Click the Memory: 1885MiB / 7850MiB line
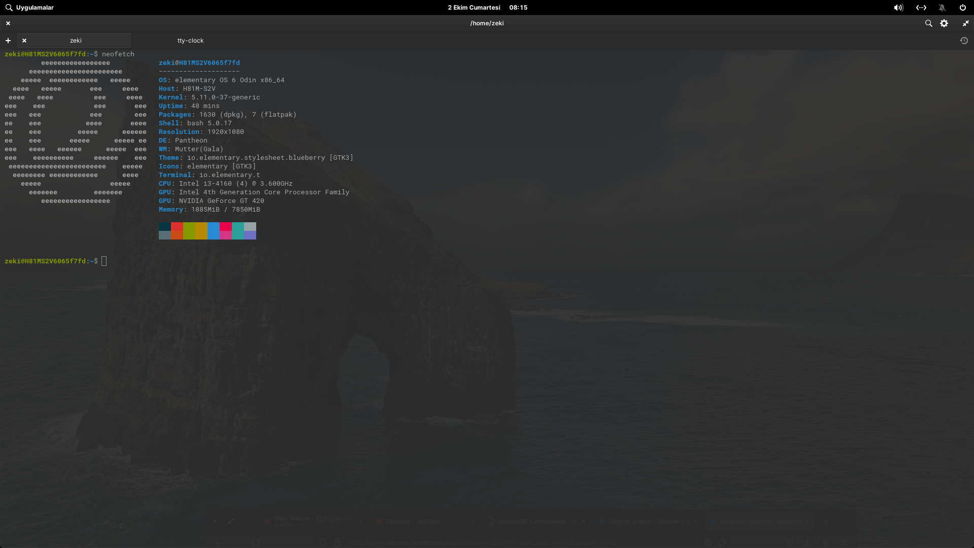 pos(210,210)
